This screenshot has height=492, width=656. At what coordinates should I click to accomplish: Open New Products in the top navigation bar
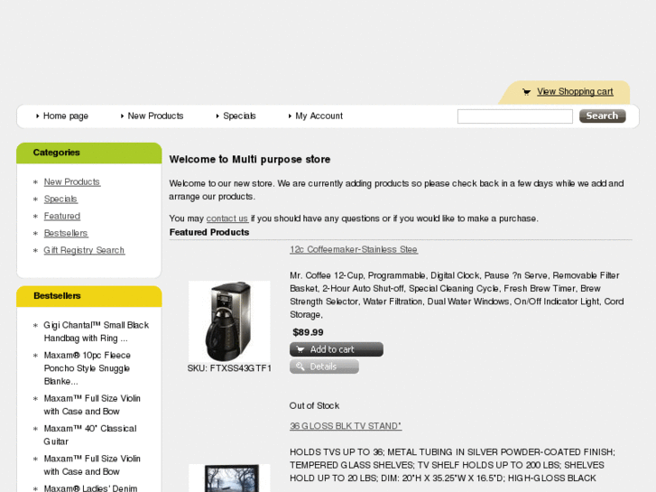click(x=155, y=116)
